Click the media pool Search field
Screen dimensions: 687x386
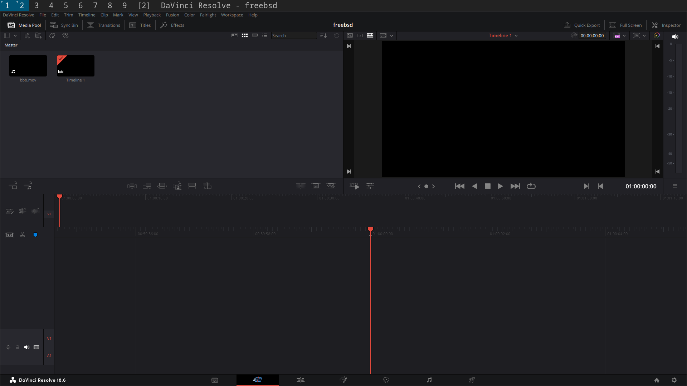pyautogui.click(x=294, y=35)
